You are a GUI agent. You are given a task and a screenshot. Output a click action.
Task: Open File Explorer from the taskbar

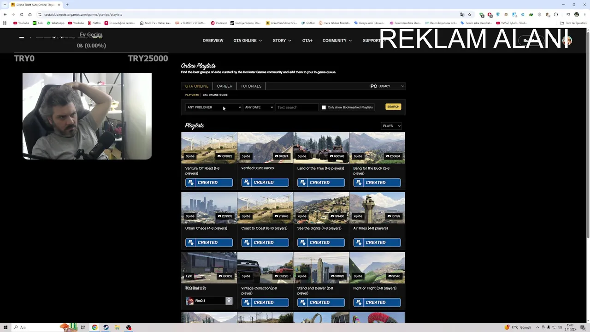[x=117, y=327]
